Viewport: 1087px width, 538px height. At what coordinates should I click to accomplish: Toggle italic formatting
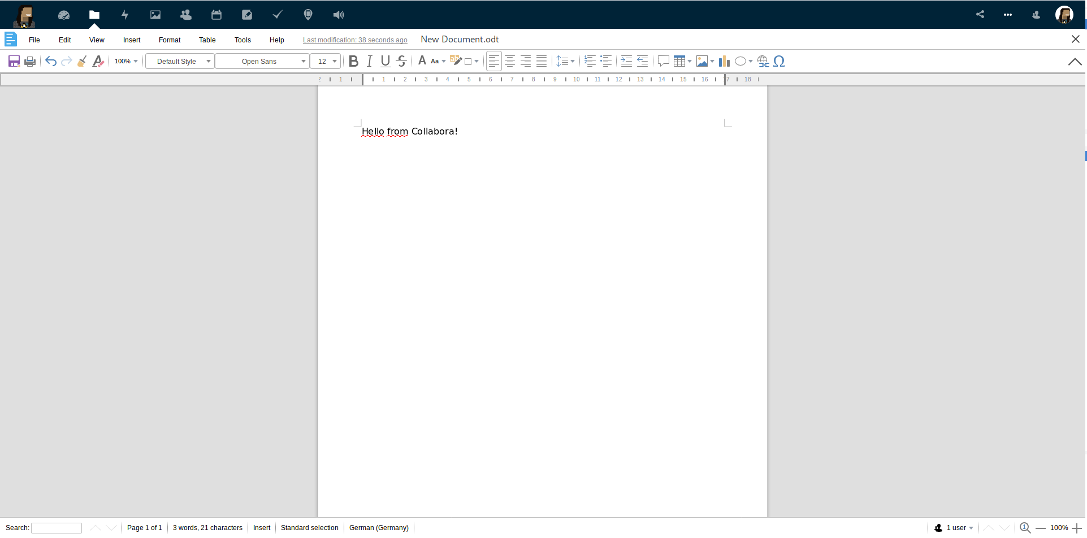(x=370, y=61)
